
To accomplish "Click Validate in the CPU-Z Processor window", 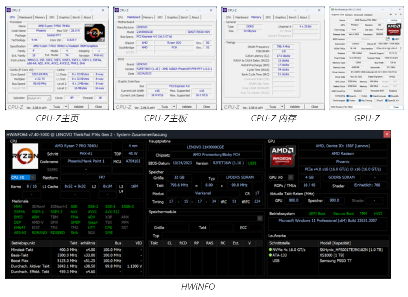I will click(78, 107).
